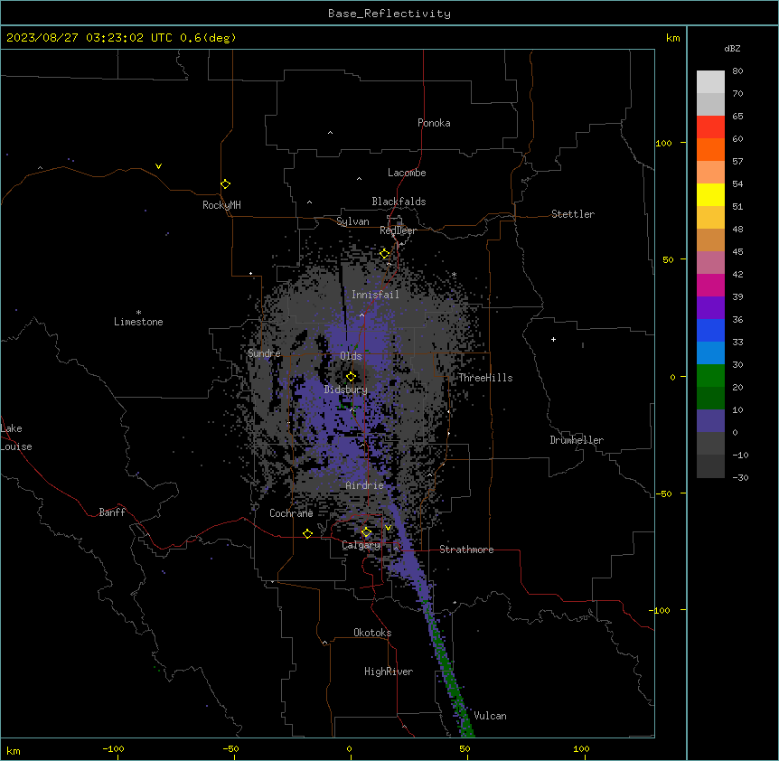Click the Limestone label
Screen dimensions: 779x761
138,322
